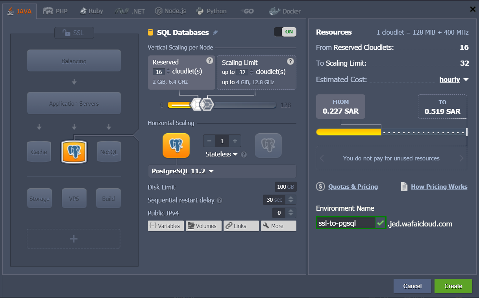Add the VPS node
Viewport: 479px width, 298px height.
click(74, 199)
